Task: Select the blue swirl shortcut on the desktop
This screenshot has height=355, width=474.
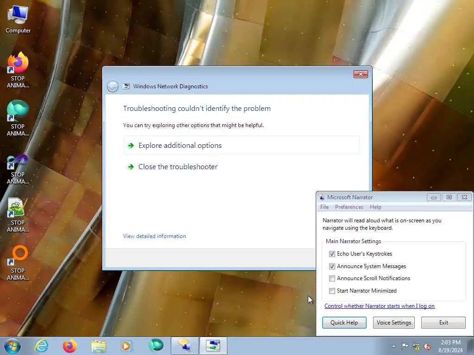Action: coord(18,169)
